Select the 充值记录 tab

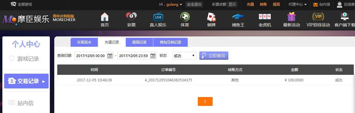point(112,42)
